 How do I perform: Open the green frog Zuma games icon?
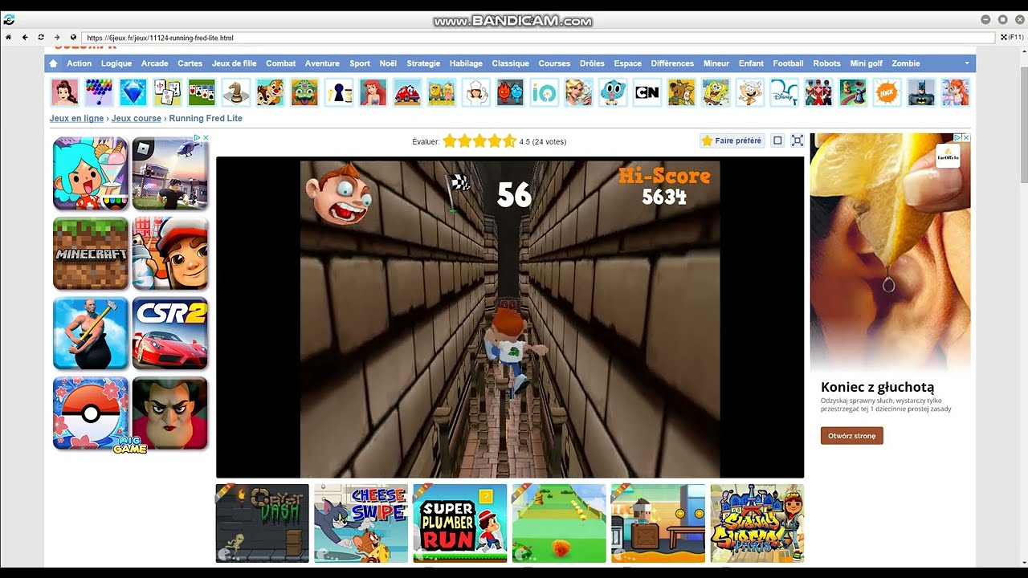click(x=304, y=92)
